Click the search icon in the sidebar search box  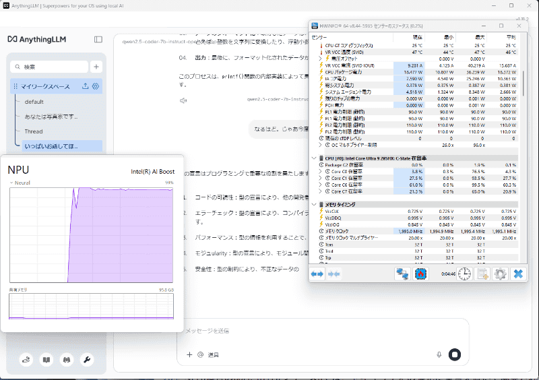click(x=18, y=67)
